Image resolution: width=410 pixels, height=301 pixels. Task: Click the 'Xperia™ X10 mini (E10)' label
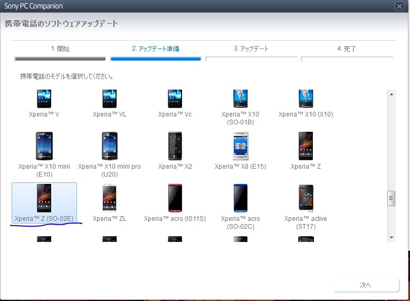(x=44, y=170)
